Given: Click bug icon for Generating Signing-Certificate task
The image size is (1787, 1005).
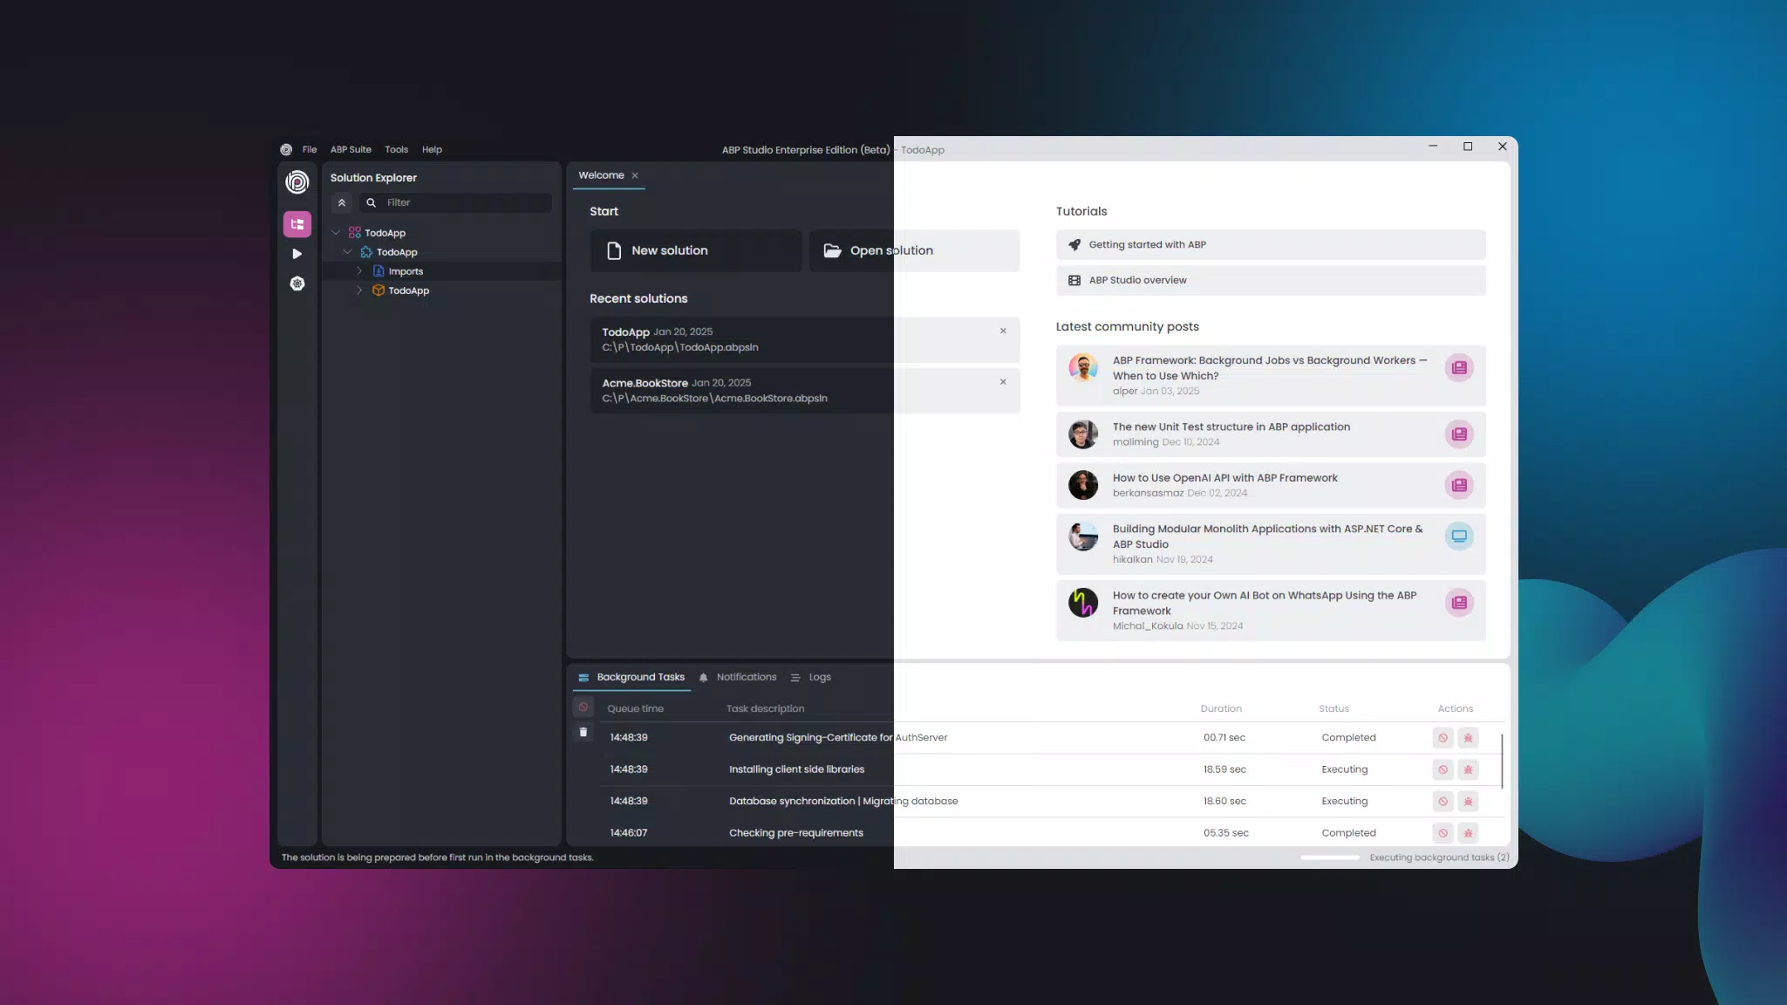Looking at the screenshot, I should tap(1469, 738).
